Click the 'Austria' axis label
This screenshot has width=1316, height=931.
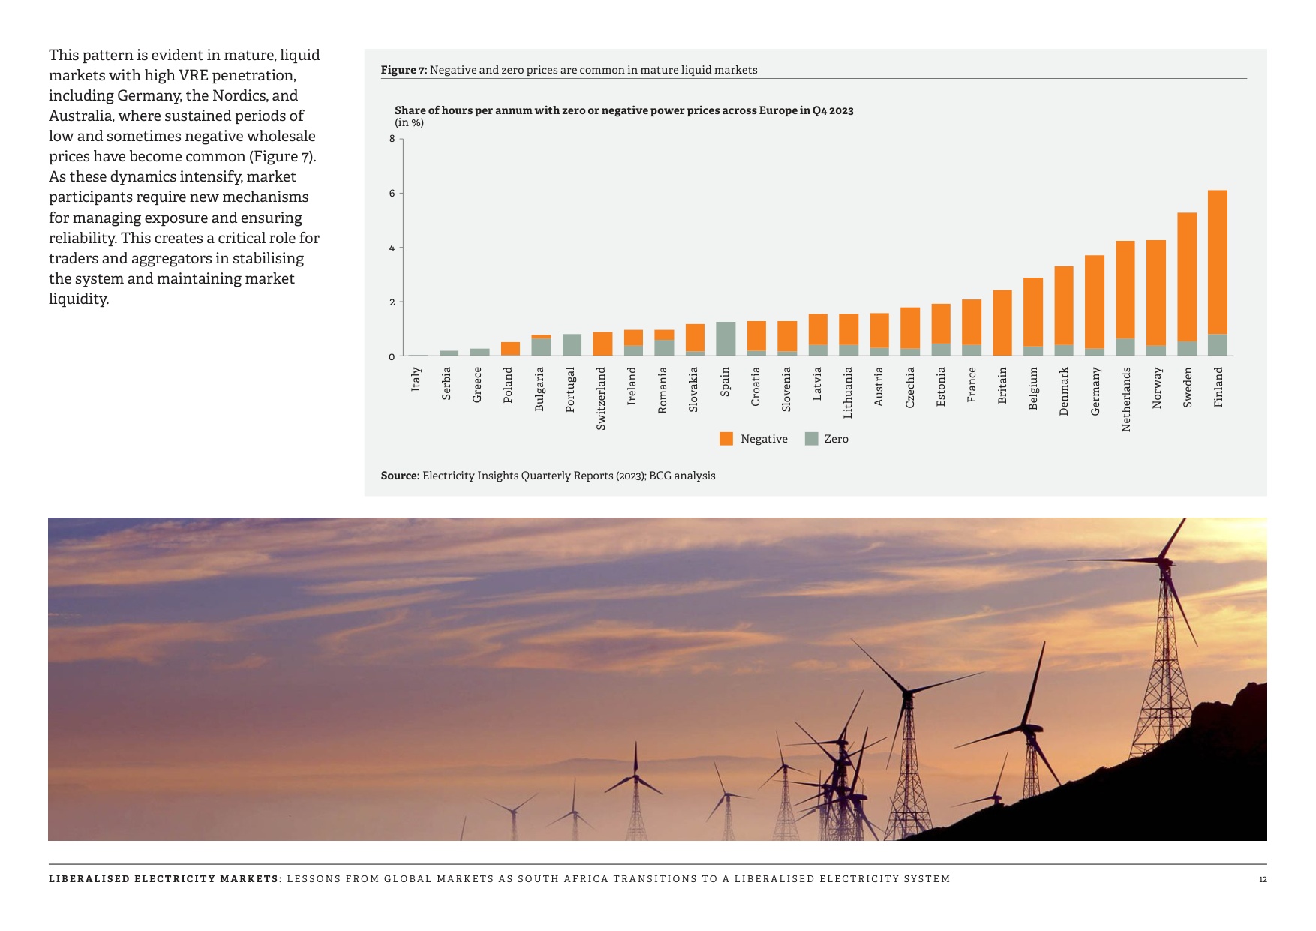point(879,386)
